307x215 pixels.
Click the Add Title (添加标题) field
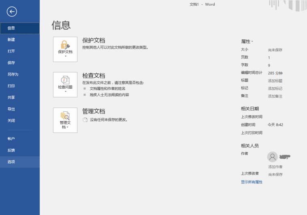coord(275,81)
